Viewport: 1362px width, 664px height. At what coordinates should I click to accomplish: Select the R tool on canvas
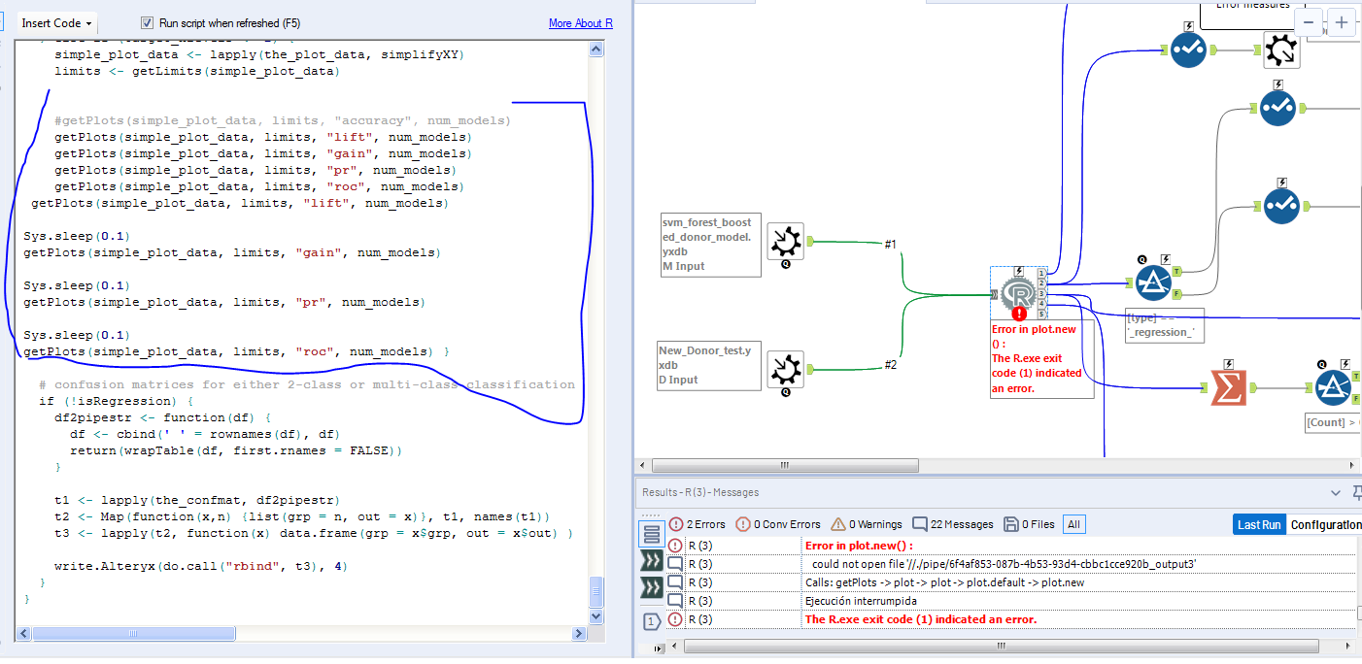(1018, 293)
